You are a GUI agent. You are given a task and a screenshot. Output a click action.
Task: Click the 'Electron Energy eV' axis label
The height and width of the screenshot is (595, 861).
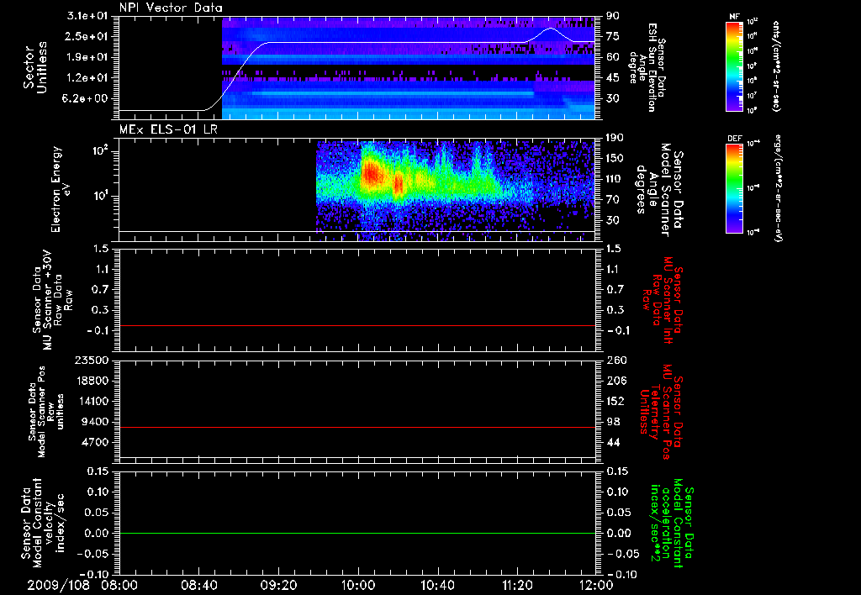pos(61,189)
